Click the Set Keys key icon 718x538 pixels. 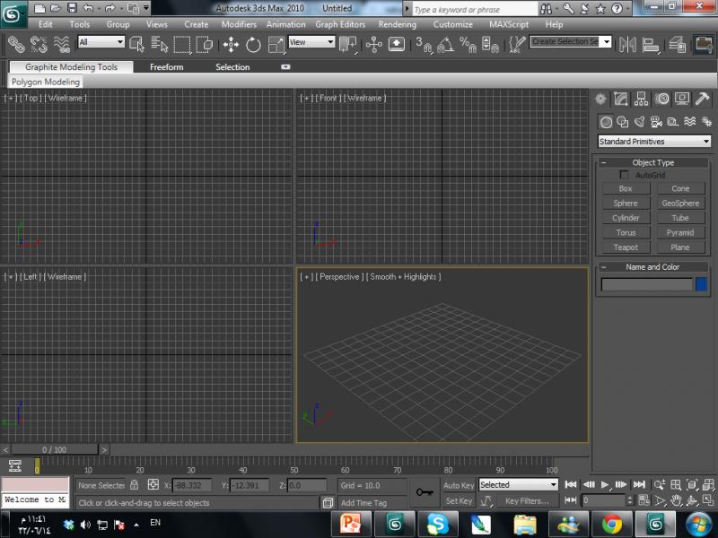pos(425,491)
